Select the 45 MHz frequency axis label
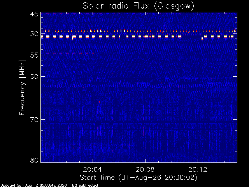Viewport: 249px width, 187px height. coord(34,14)
